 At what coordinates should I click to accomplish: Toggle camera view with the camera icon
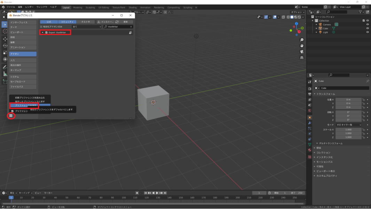302,52
